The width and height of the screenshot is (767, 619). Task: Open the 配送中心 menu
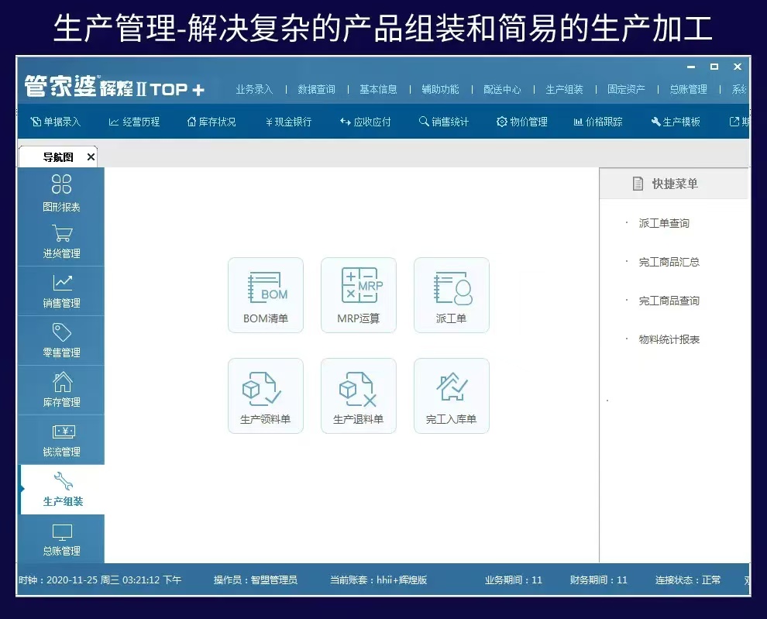tap(502, 89)
